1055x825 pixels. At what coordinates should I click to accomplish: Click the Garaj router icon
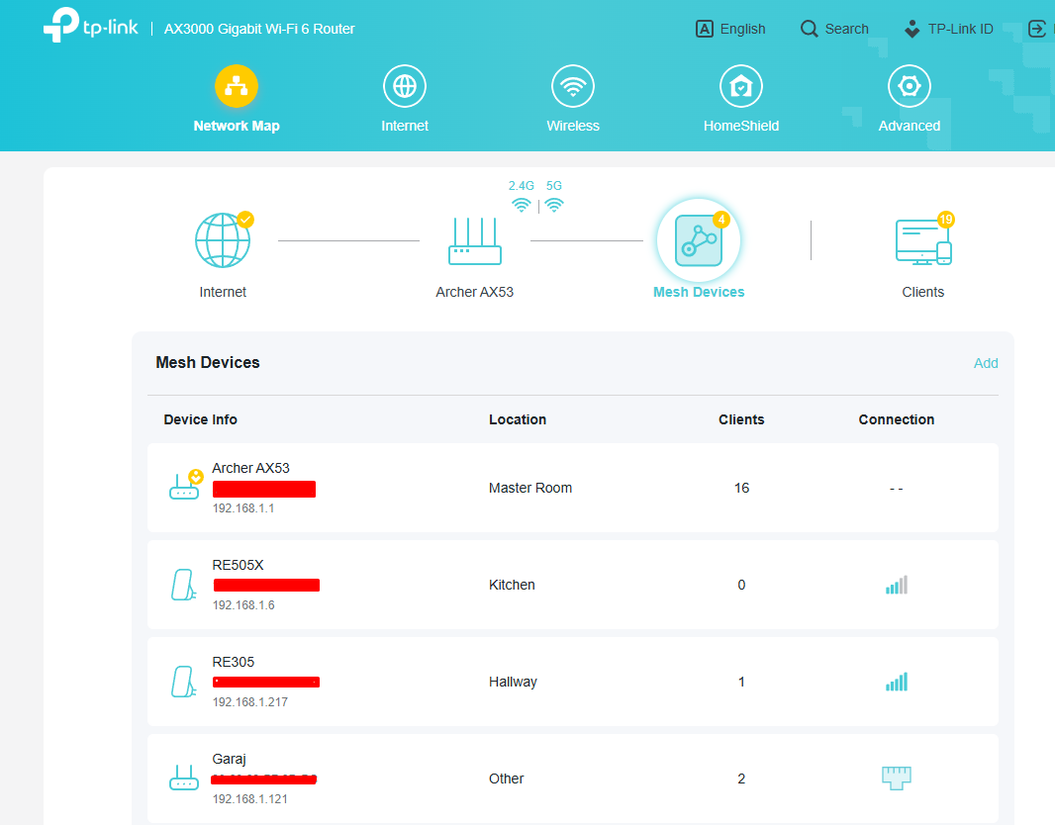point(184,778)
